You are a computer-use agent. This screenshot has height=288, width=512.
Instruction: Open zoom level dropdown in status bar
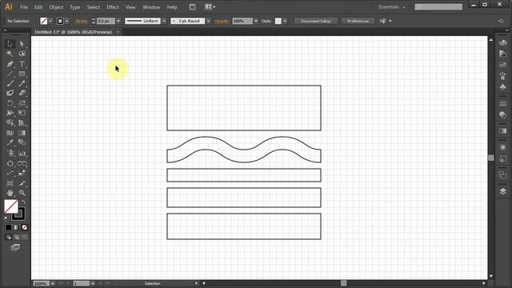coord(53,283)
